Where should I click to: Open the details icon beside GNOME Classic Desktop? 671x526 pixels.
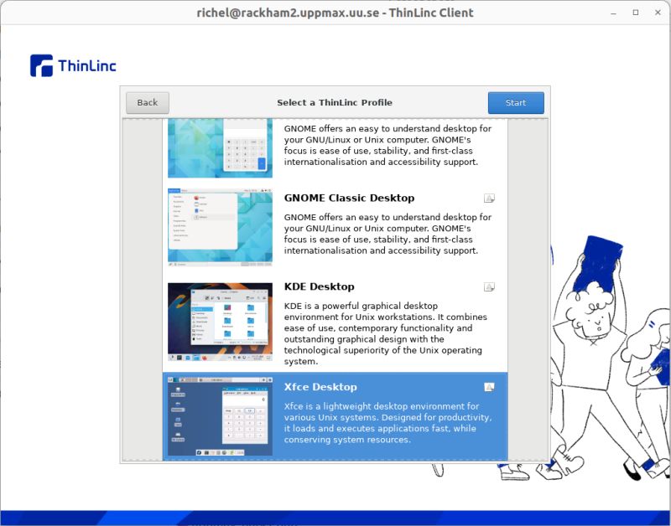[x=489, y=199]
